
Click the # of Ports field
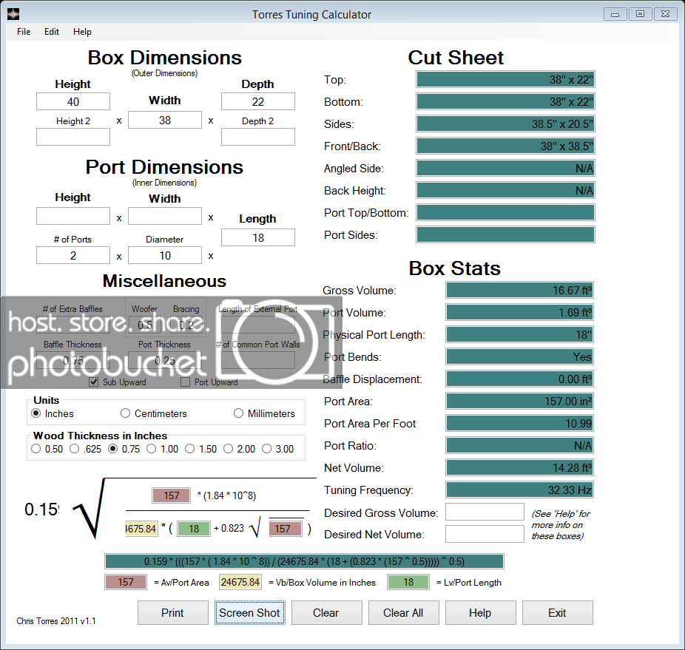(x=73, y=255)
